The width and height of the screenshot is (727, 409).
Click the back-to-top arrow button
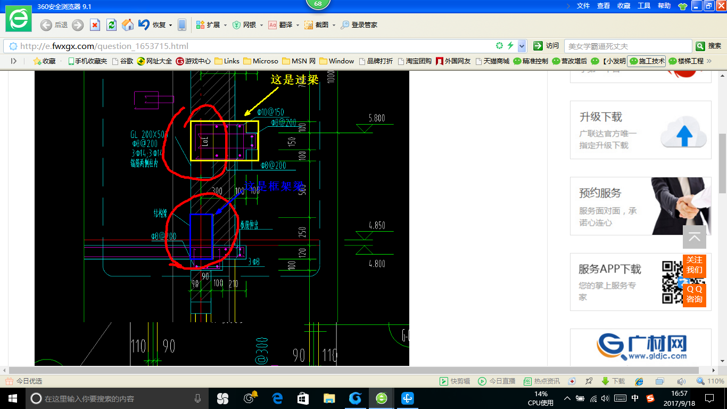(695, 237)
